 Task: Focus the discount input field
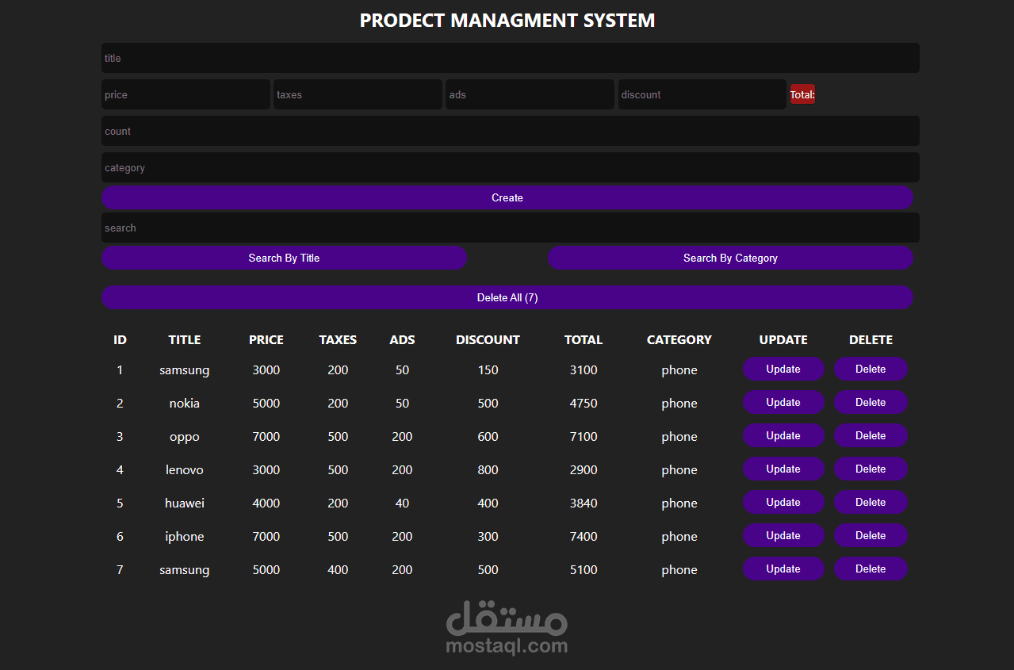point(702,94)
